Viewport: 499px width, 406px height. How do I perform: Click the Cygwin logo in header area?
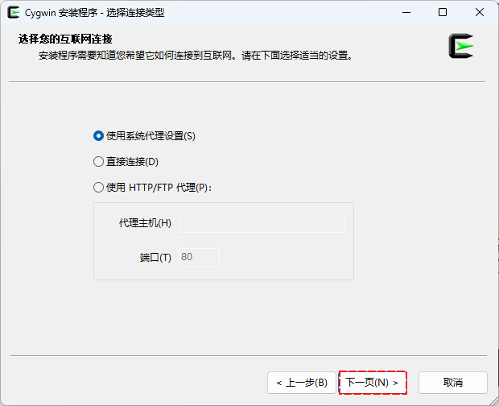pyautogui.click(x=461, y=46)
